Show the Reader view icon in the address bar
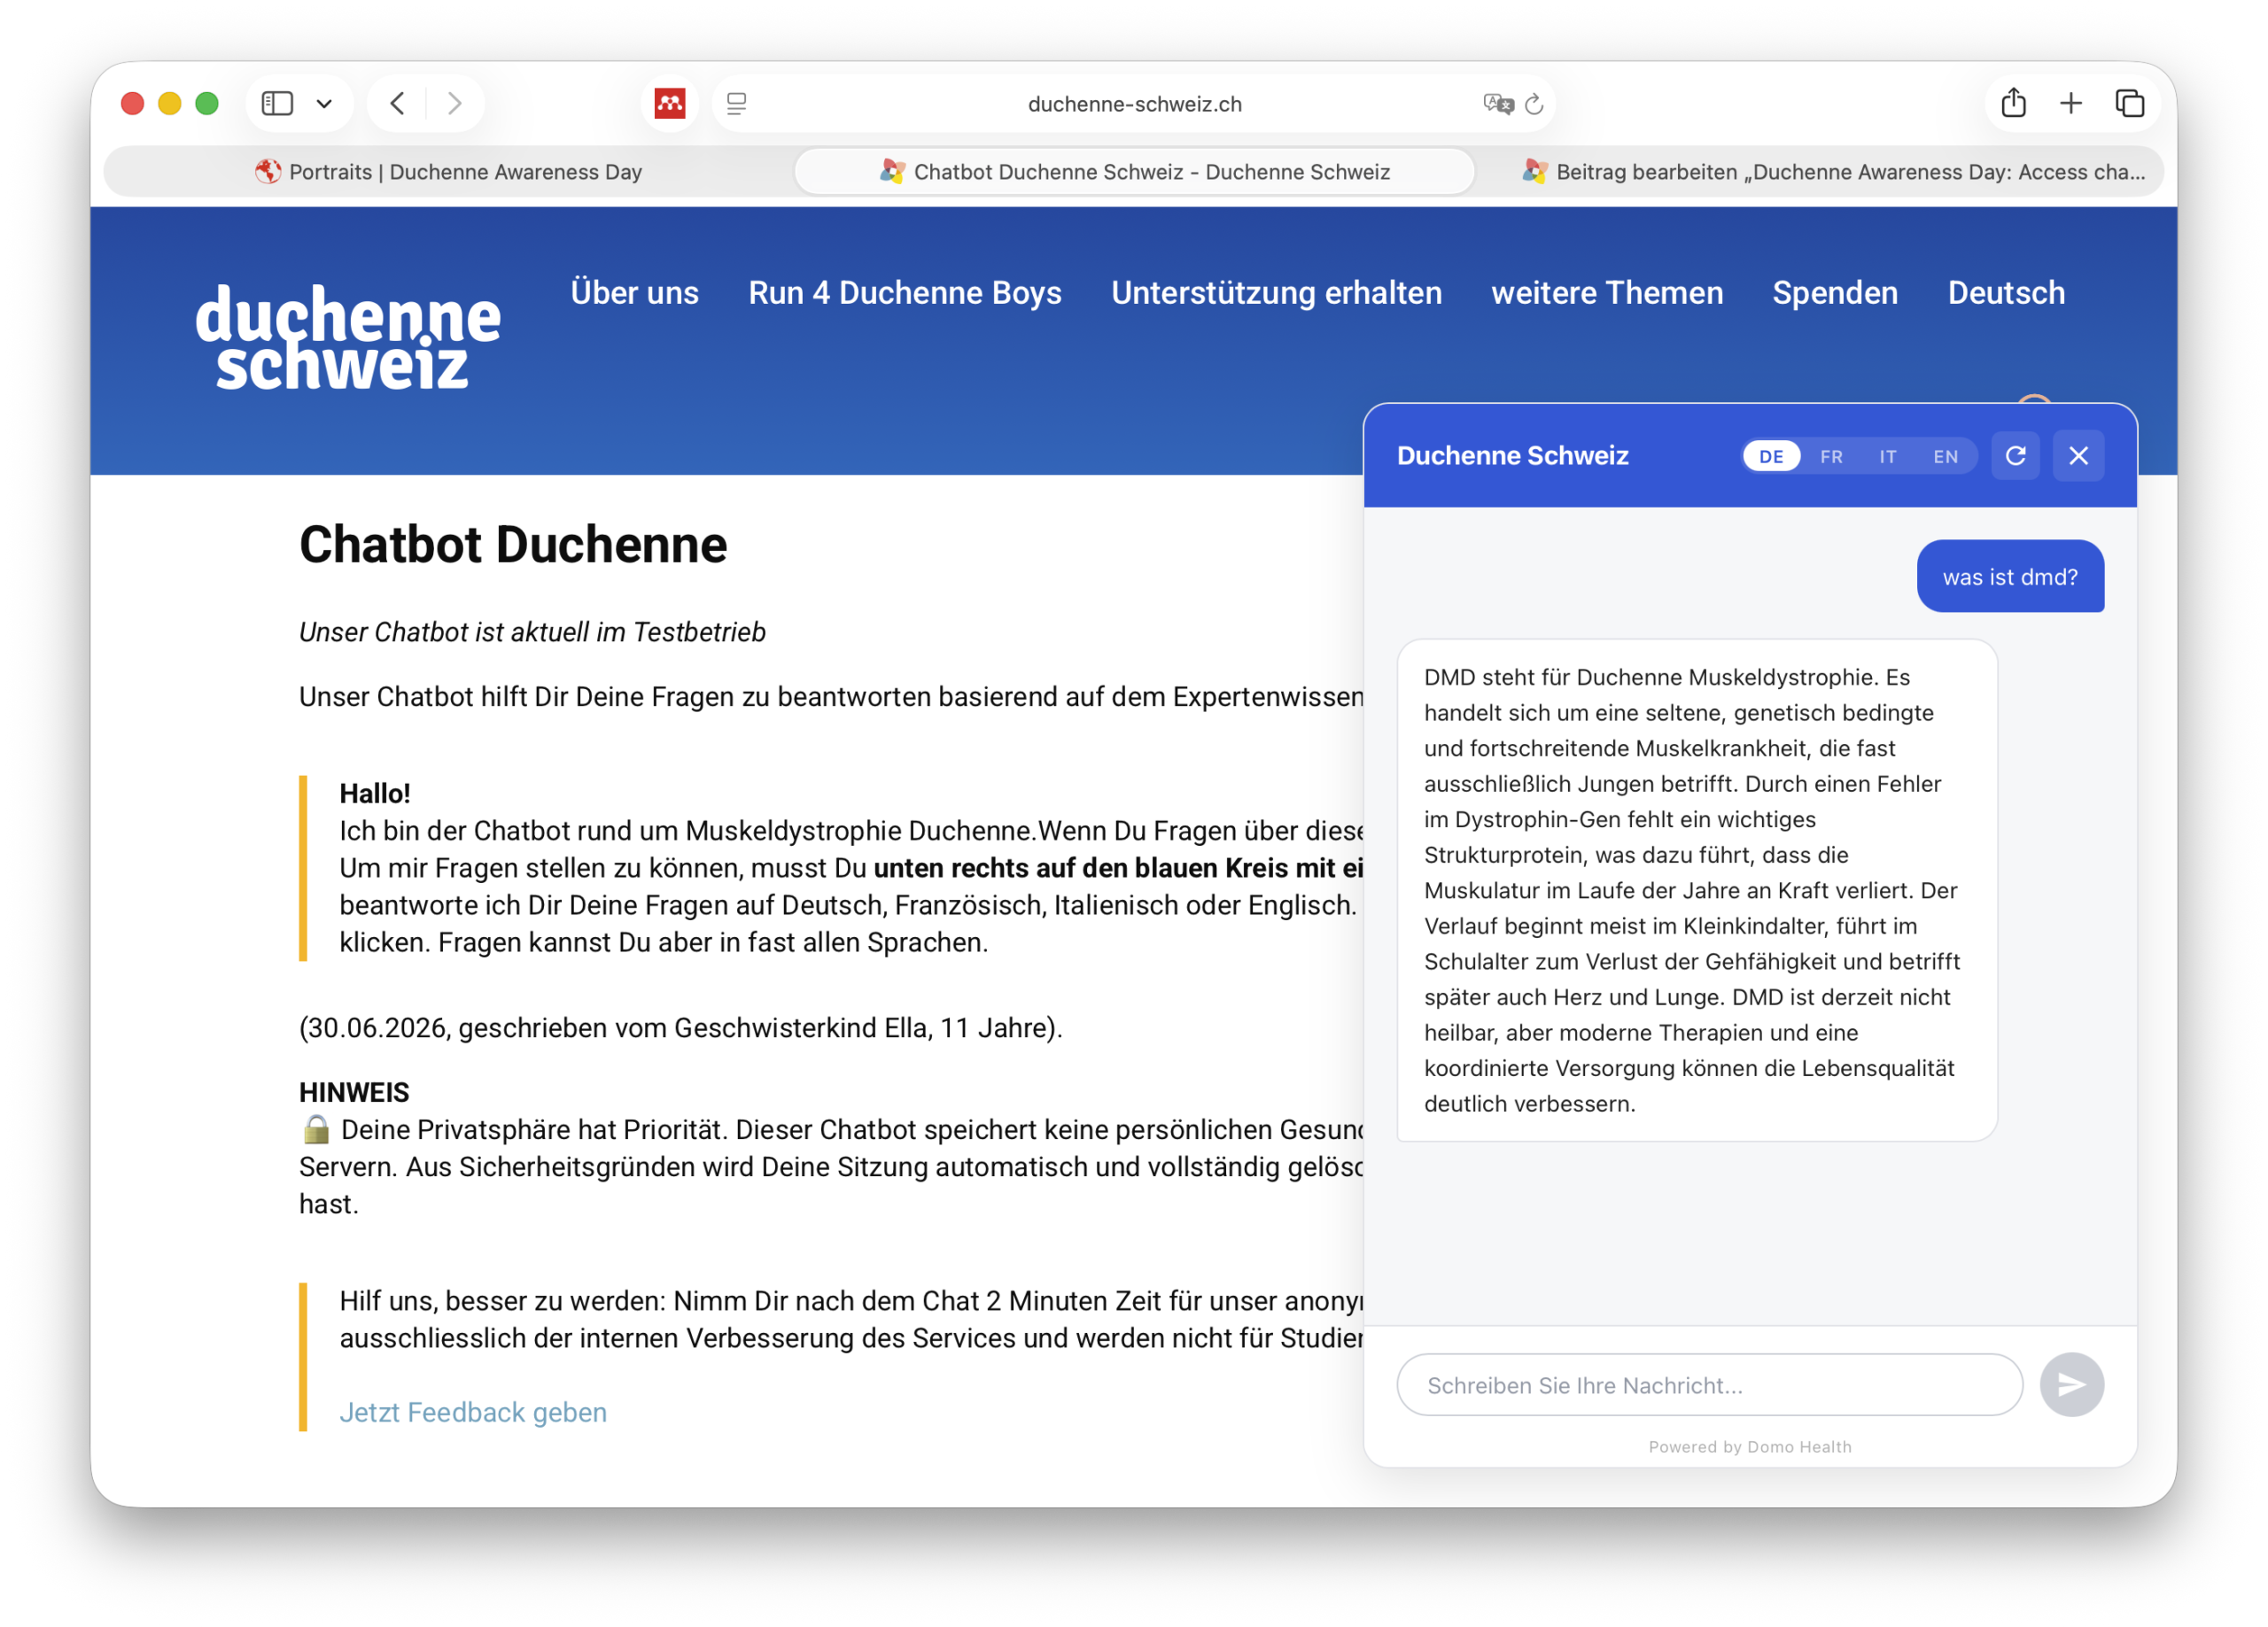The height and width of the screenshot is (1627, 2268). coord(737,103)
